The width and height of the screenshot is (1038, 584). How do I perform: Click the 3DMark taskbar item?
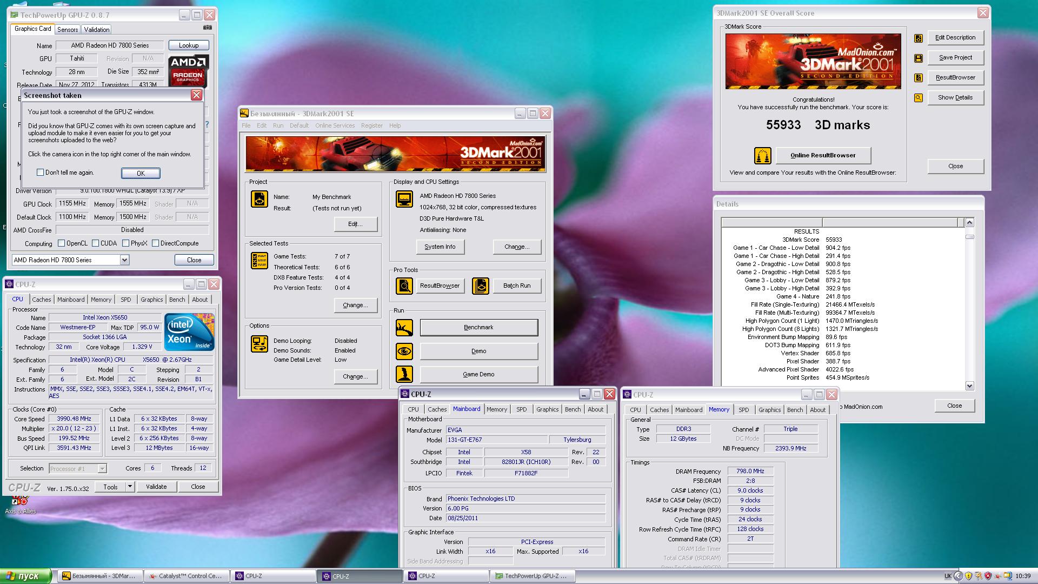[100, 576]
